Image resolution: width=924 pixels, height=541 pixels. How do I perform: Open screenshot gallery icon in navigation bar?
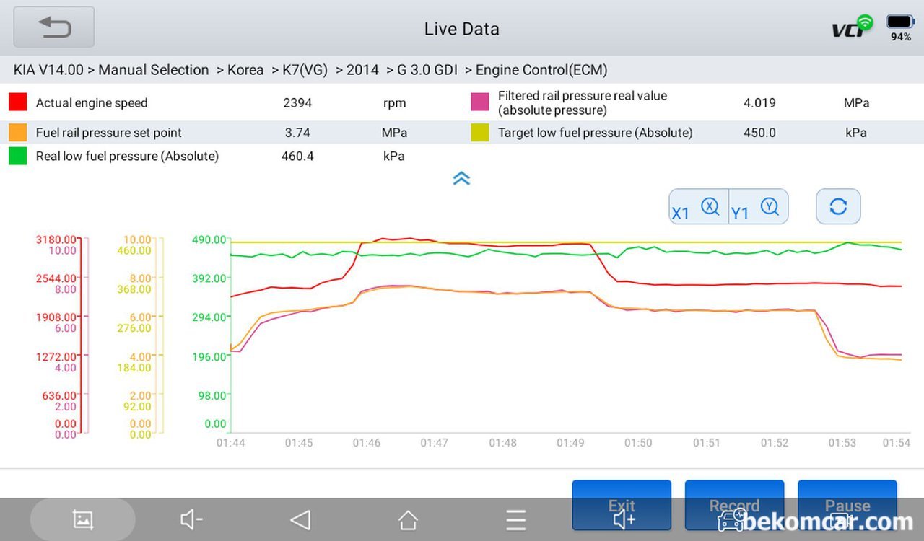point(83,519)
